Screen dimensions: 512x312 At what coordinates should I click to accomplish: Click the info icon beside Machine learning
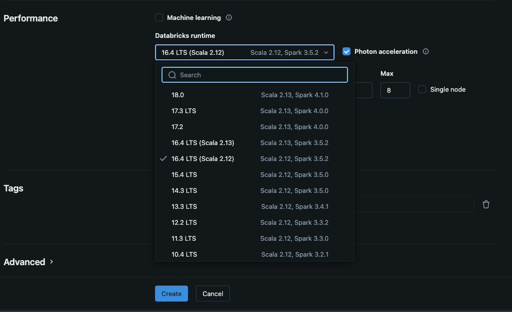point(229,18)
